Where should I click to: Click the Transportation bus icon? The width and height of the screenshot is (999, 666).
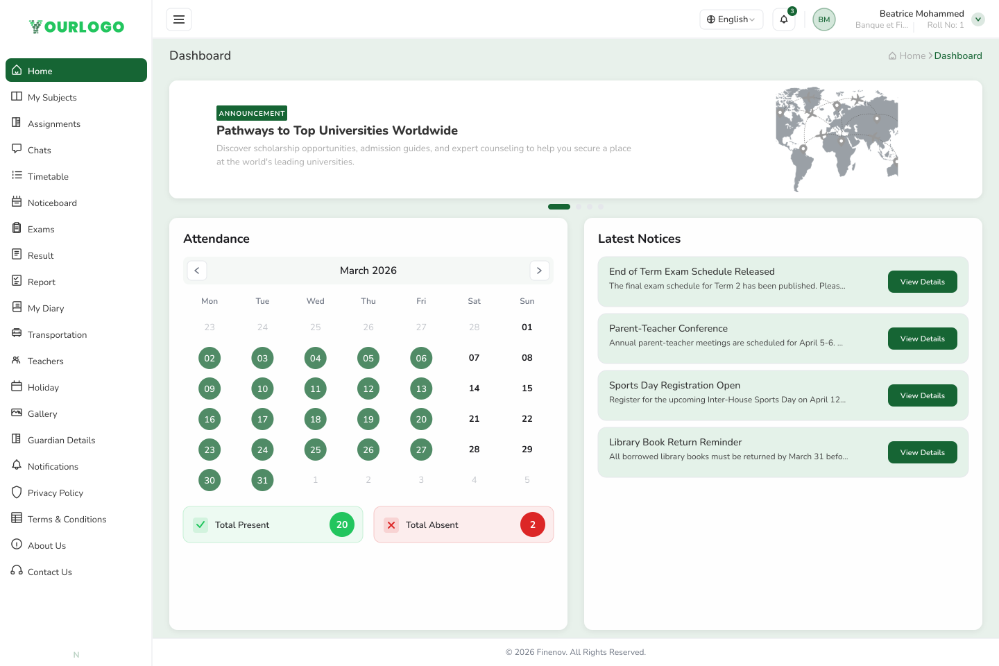(17, 334)
